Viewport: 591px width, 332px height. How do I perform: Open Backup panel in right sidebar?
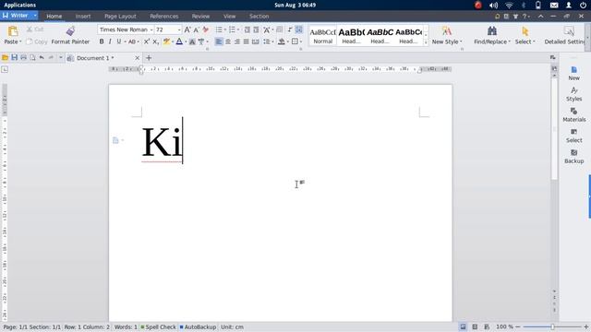574,156
